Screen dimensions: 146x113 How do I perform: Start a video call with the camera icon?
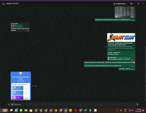131,4
